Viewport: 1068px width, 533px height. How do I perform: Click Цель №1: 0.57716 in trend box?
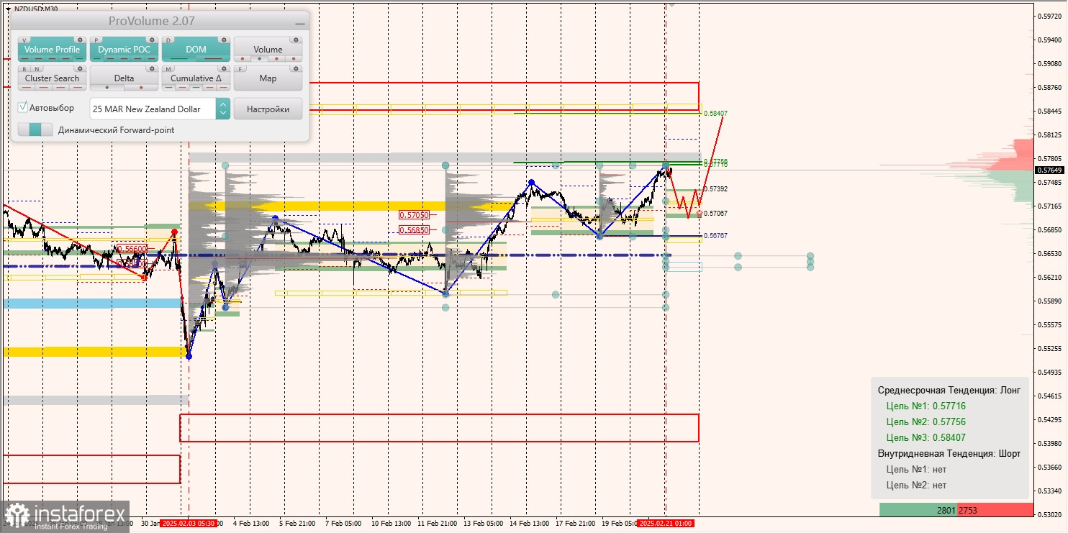pyautogui.click(x=926, y=406)
